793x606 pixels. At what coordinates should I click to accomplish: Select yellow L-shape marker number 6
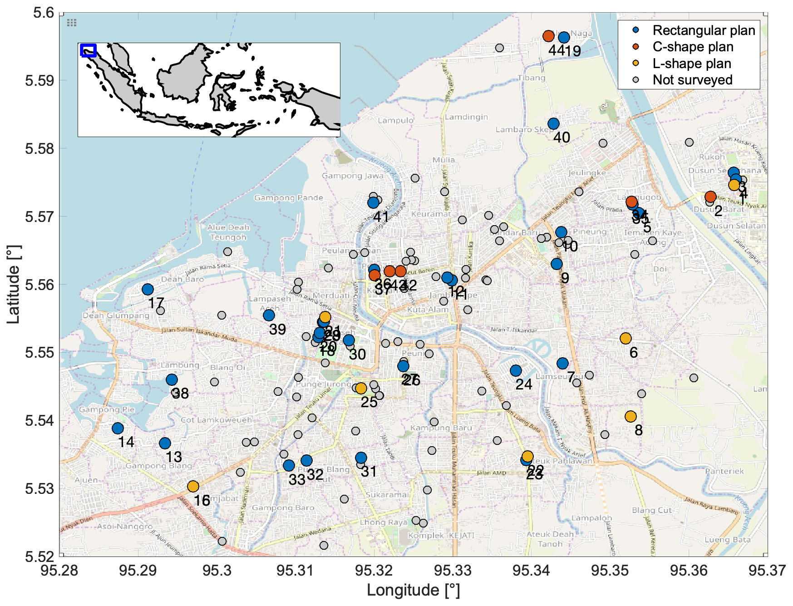tap(626, 338)
